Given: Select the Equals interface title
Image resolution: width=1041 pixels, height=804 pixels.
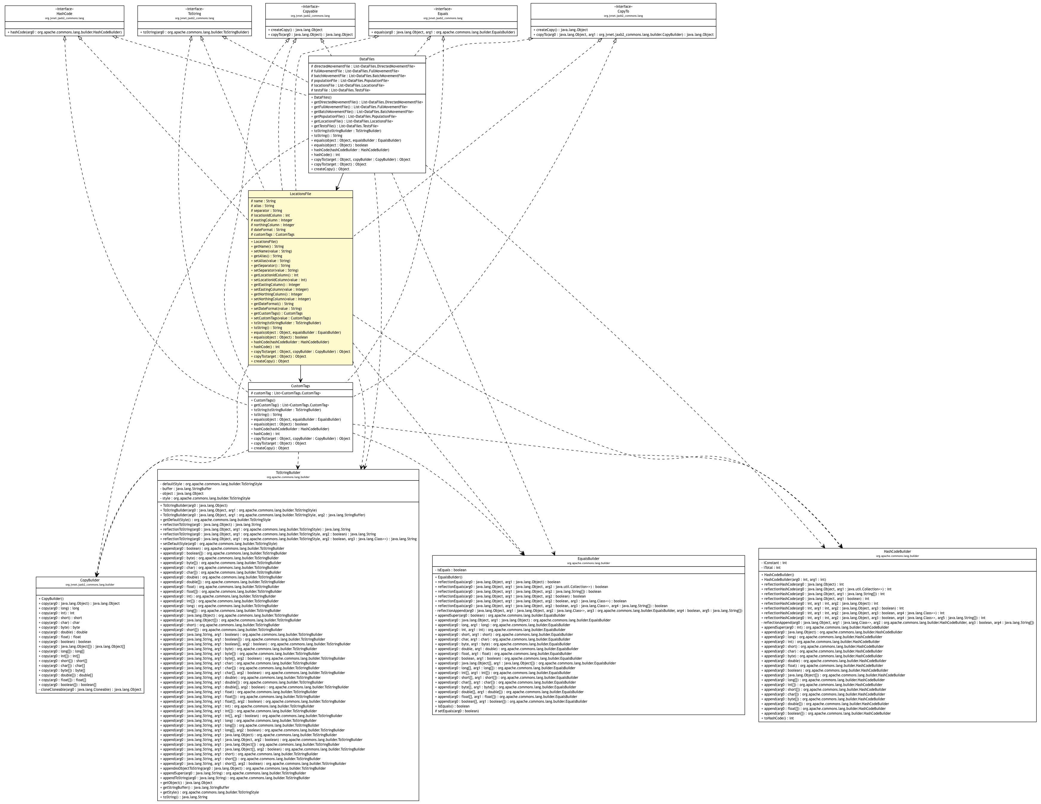Looking at the screenshot, I should [443, 14].
